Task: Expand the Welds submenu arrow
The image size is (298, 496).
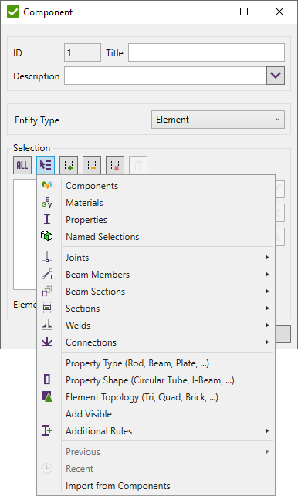Action: tap(267, 326)
